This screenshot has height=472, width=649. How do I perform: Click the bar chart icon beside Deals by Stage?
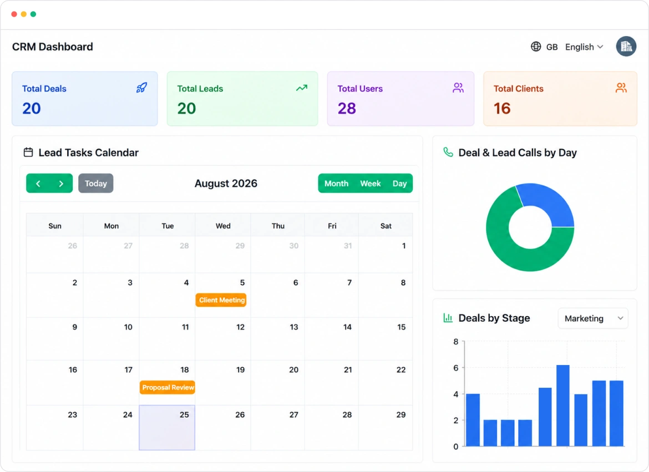pyautogui.click(x=448, y=318)
